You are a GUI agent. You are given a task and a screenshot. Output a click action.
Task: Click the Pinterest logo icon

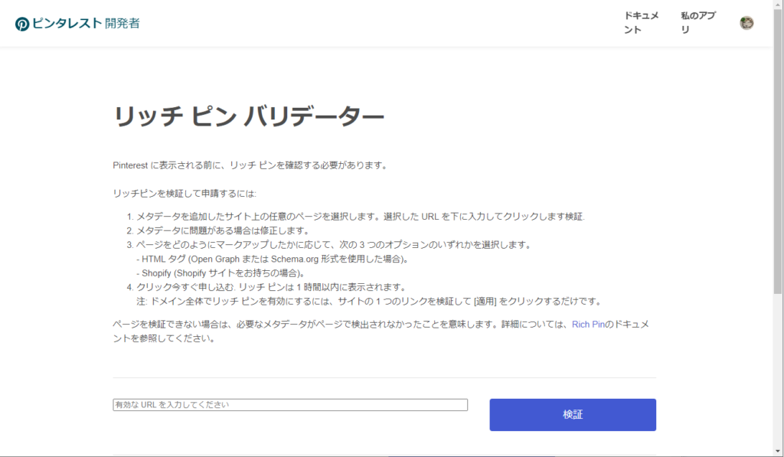pyautogui.click(x=22, y=24)
